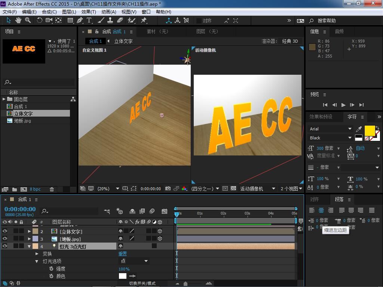
Task: Toggle the 3D layer switch for 地板.jpg
Action: (160, 238)
